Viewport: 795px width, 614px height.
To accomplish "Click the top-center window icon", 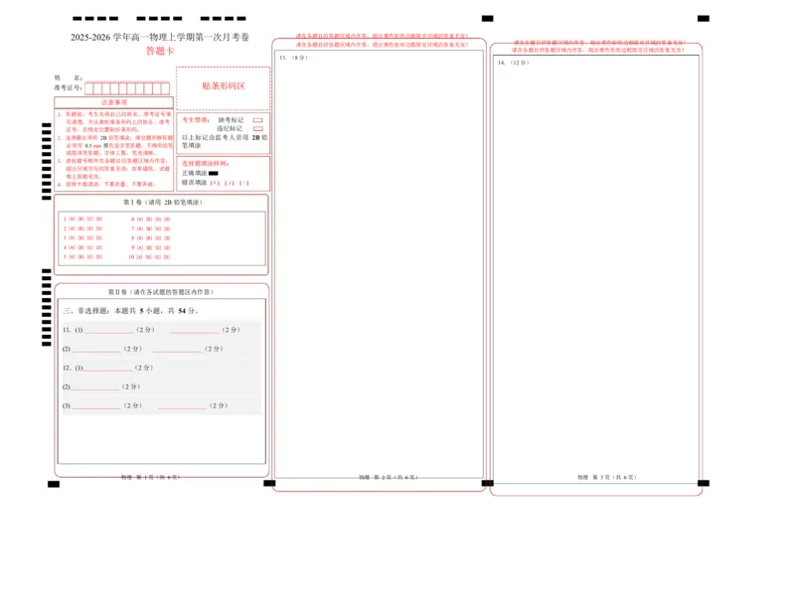I will point(488,16).
